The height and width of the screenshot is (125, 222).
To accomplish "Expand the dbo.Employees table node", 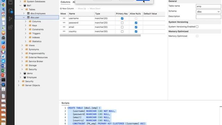I will click(x=24, y=14).
